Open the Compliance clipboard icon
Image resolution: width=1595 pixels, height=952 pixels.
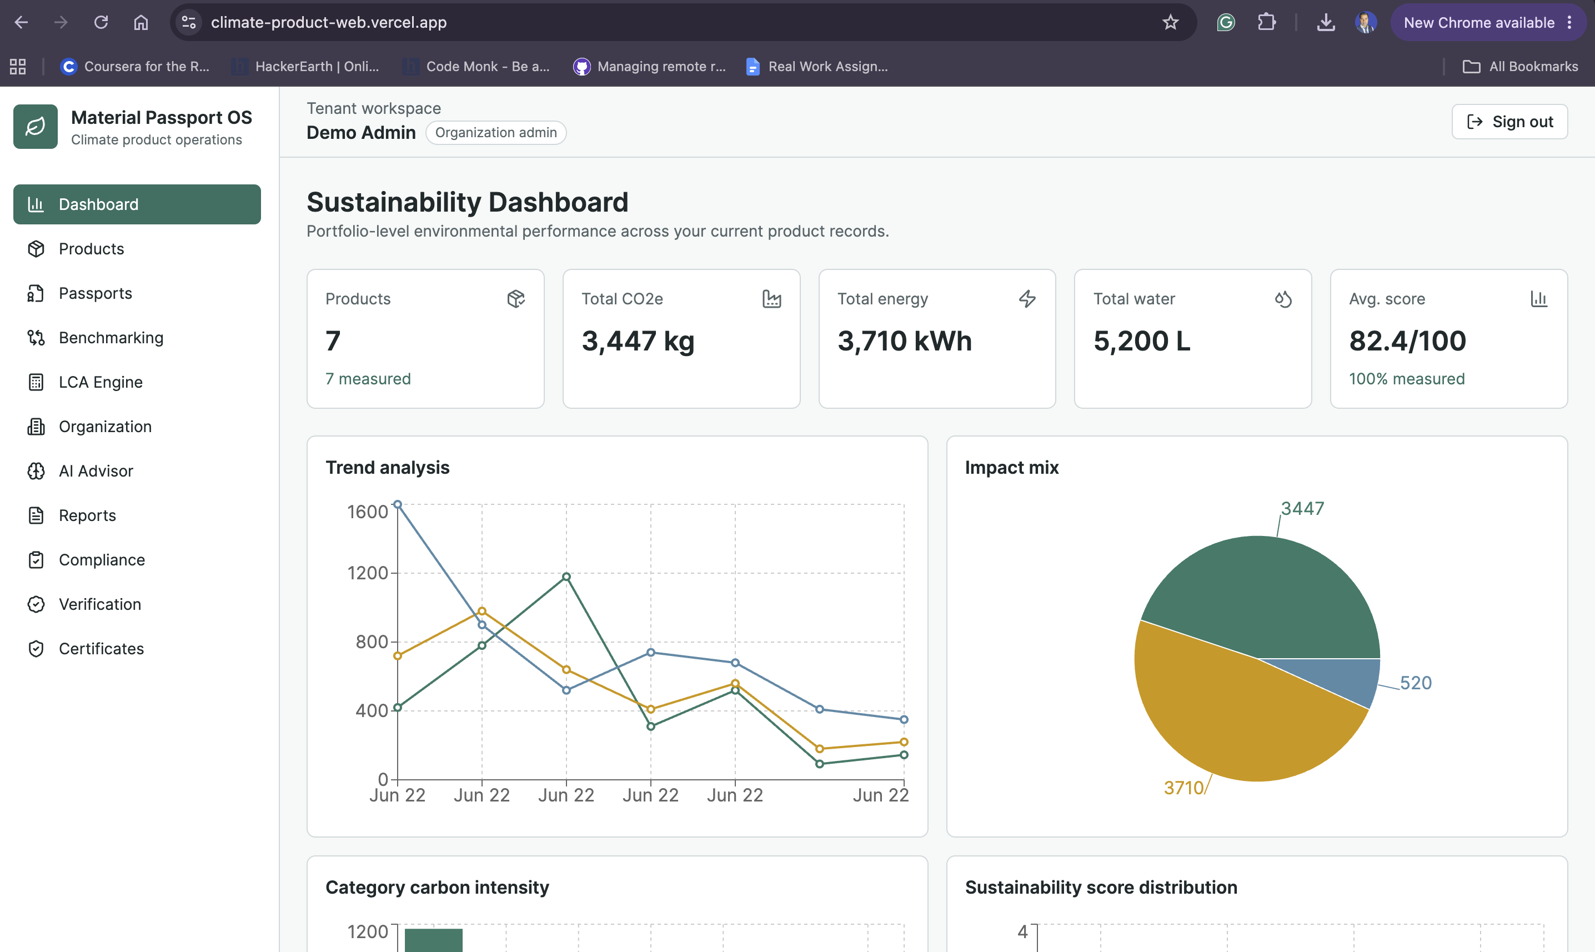[36, 560]
